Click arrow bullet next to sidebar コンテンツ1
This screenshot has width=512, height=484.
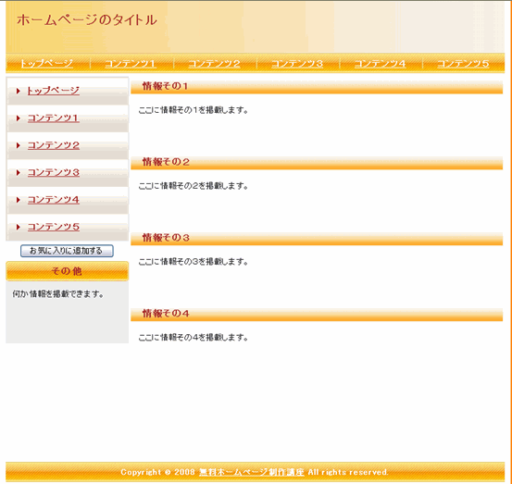19,118
